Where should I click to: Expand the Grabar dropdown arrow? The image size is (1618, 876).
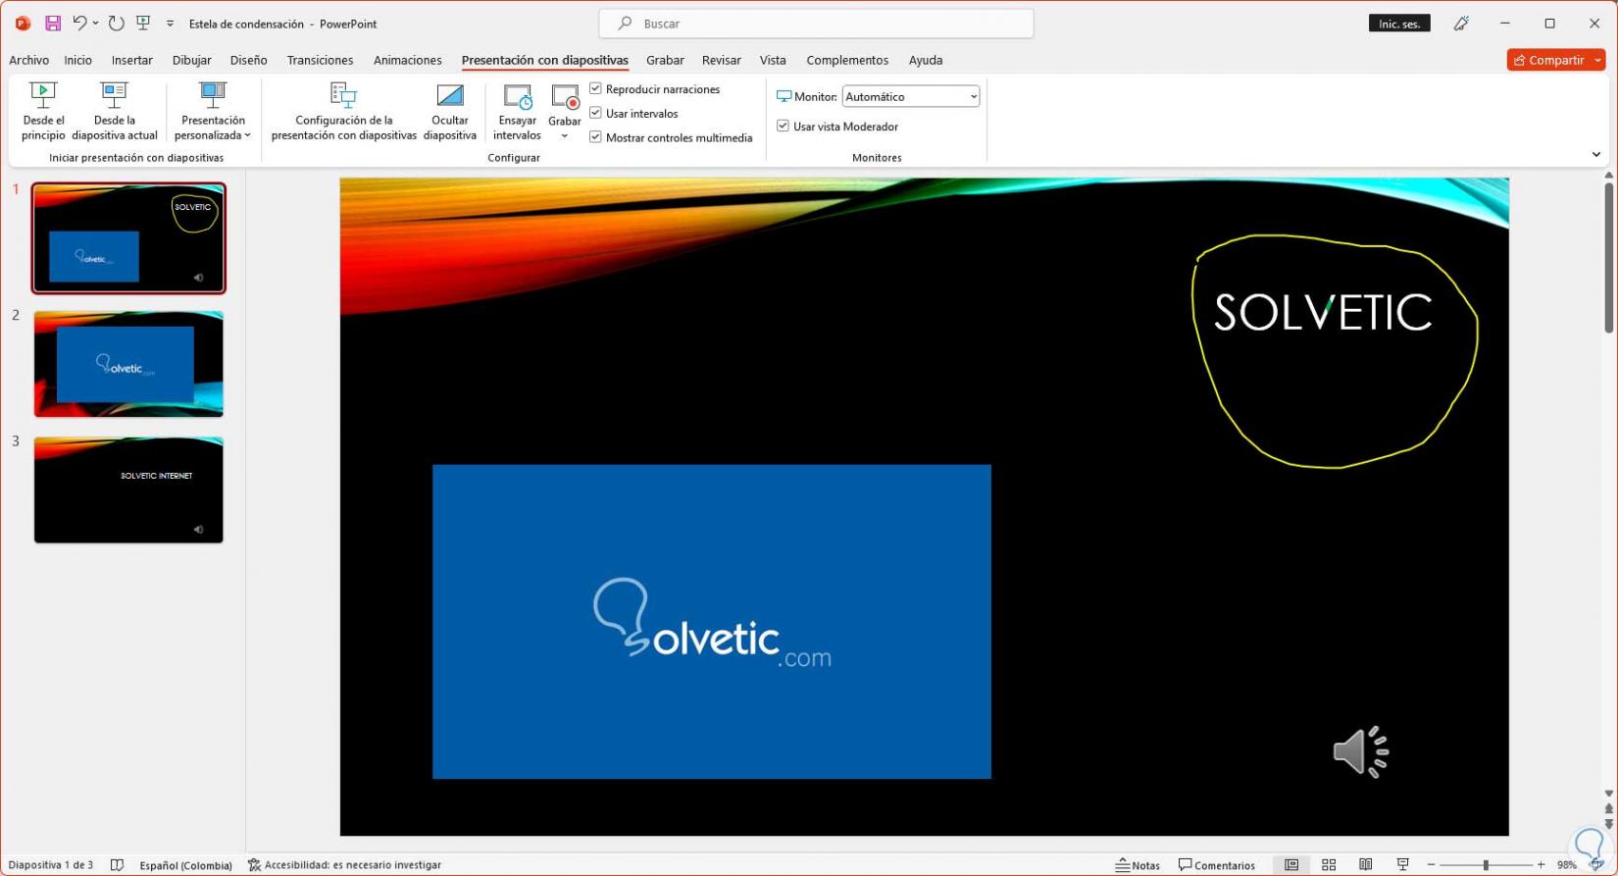coord(565,135)
